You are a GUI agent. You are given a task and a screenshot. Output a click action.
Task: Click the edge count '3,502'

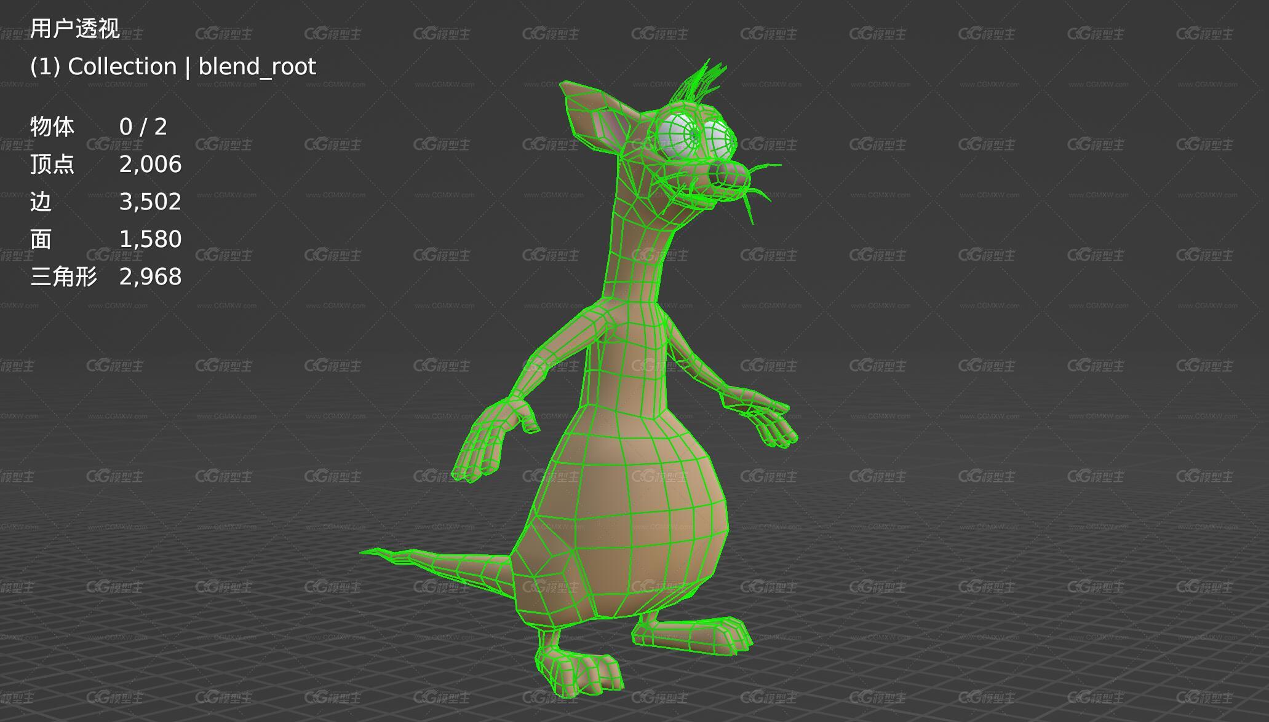[x=150, y=202]
